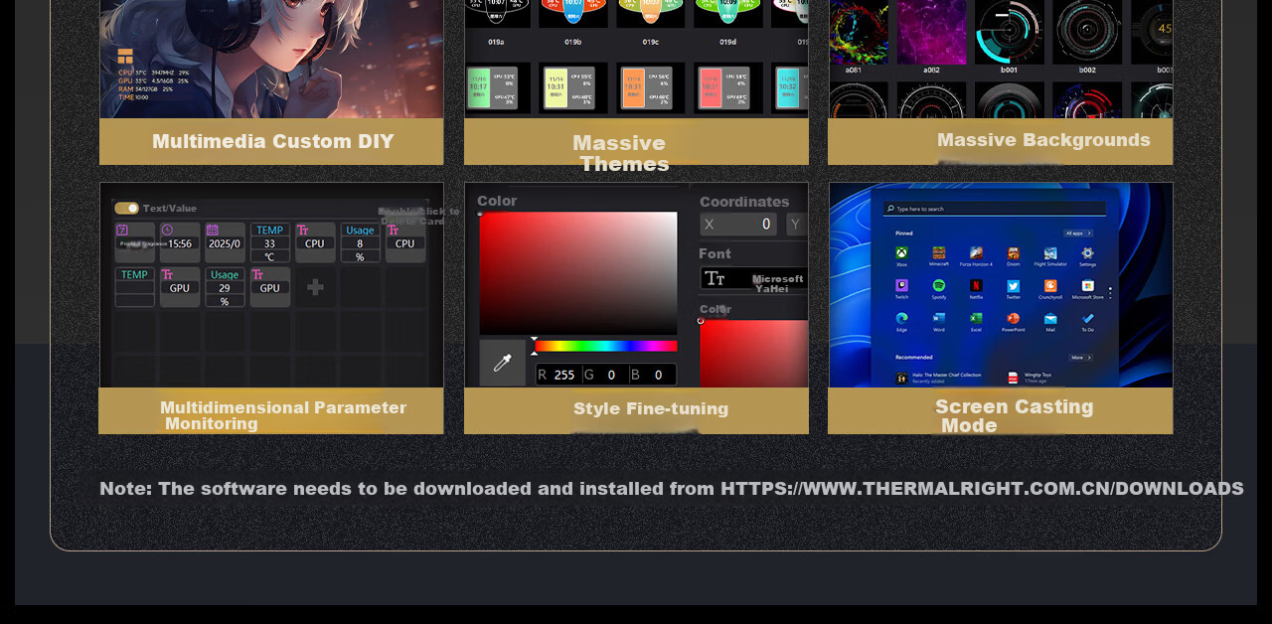Launch Minecraft from the Pinned apps

click(939, 255)
